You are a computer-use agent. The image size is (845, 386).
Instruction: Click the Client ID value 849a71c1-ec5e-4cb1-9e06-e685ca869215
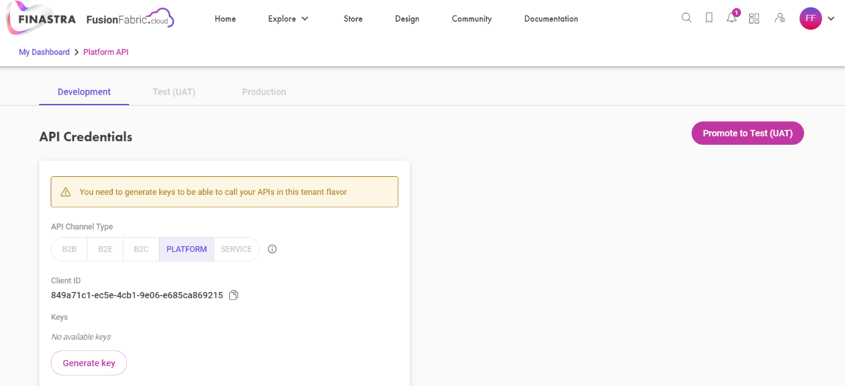pos(137,295)
